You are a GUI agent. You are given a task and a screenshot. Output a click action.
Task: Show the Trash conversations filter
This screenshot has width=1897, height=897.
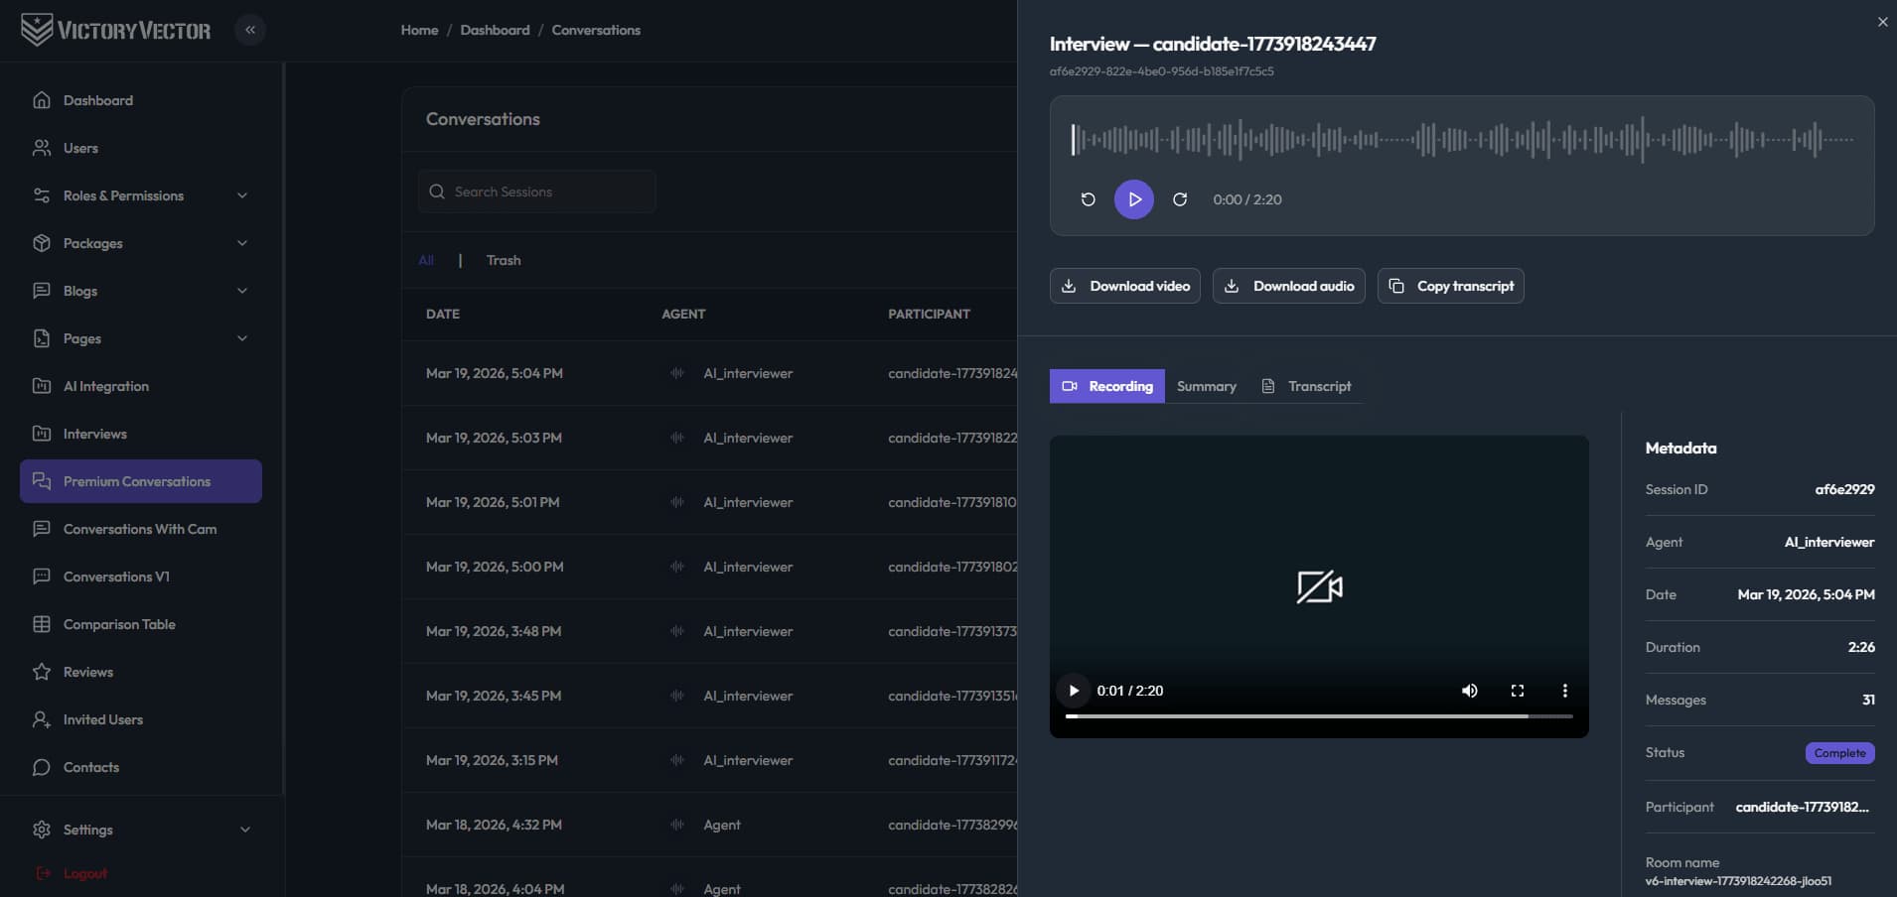504,260
